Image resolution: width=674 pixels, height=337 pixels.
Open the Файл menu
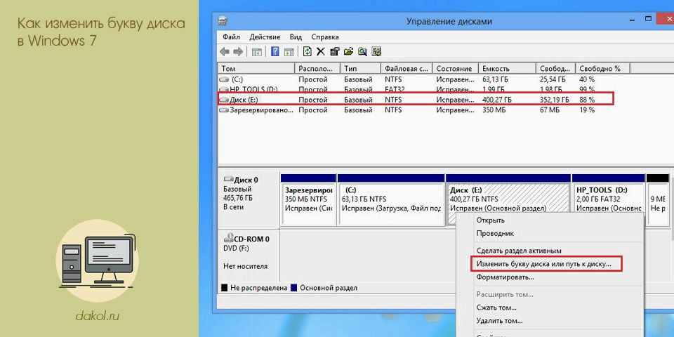click(x=231, y=37)
